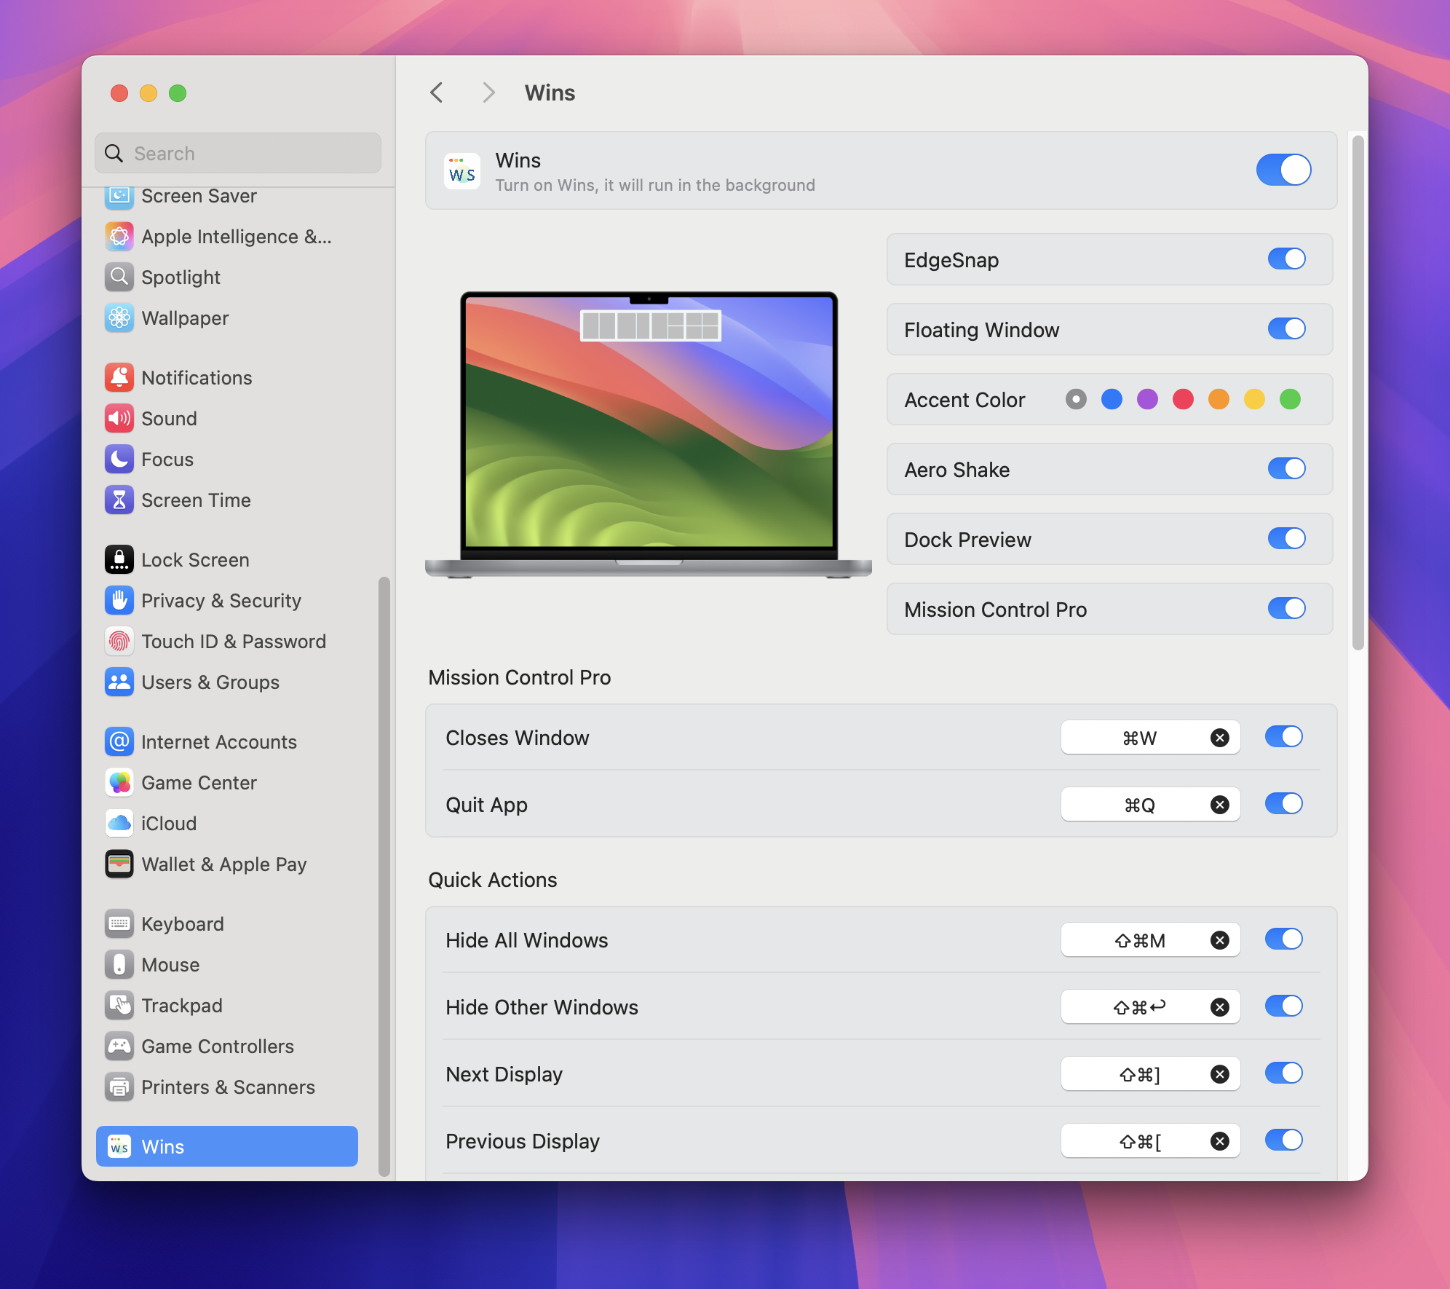Viewport: 1450px width, 1289px height.
Task: Click the back navigation arrow button
Action: (437, 92)
